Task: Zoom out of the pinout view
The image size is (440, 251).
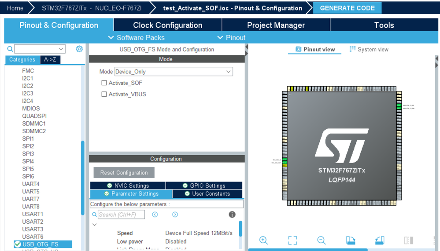Action: coord(321,240)
